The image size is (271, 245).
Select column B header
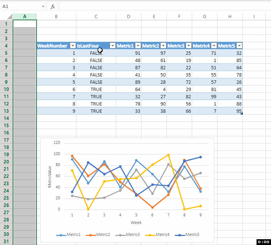[56, 17]
